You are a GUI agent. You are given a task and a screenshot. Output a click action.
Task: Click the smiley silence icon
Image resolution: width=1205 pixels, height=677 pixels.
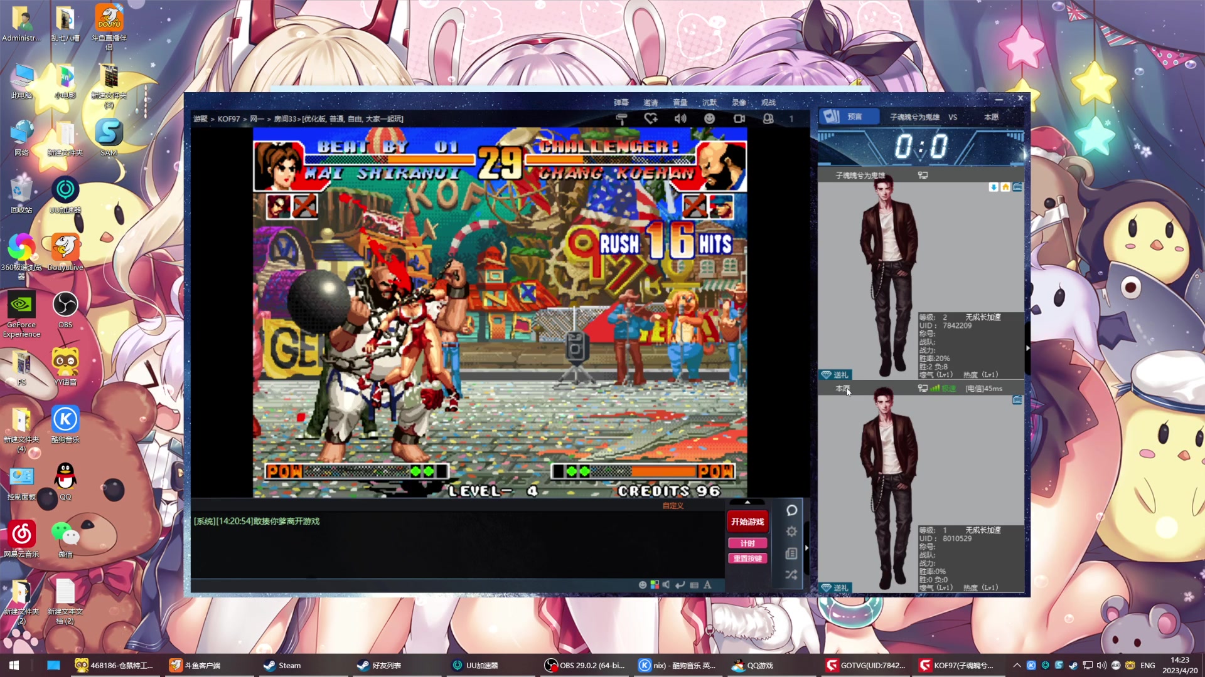(709, 118)
